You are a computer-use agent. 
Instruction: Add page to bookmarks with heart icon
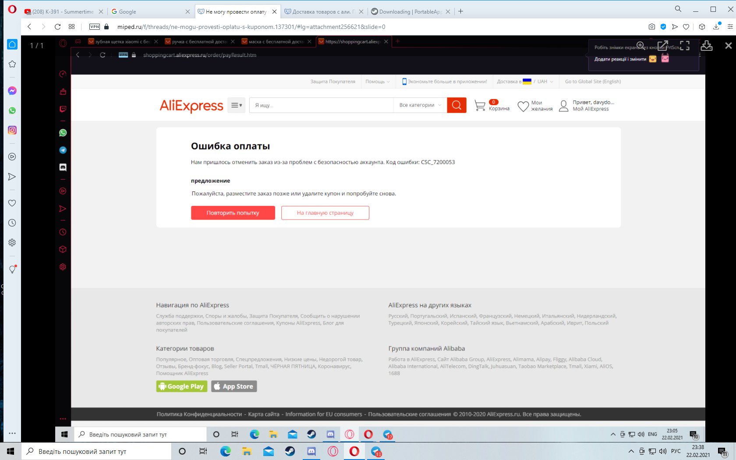point(686,27)
